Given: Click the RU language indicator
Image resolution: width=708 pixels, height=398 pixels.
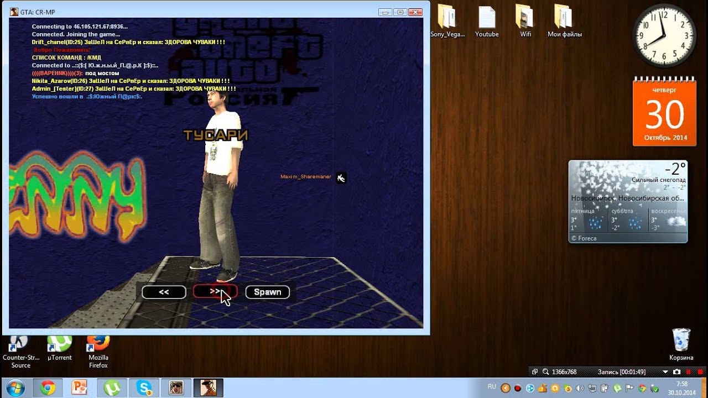Looking at the screenshot, I should (492, 387).
